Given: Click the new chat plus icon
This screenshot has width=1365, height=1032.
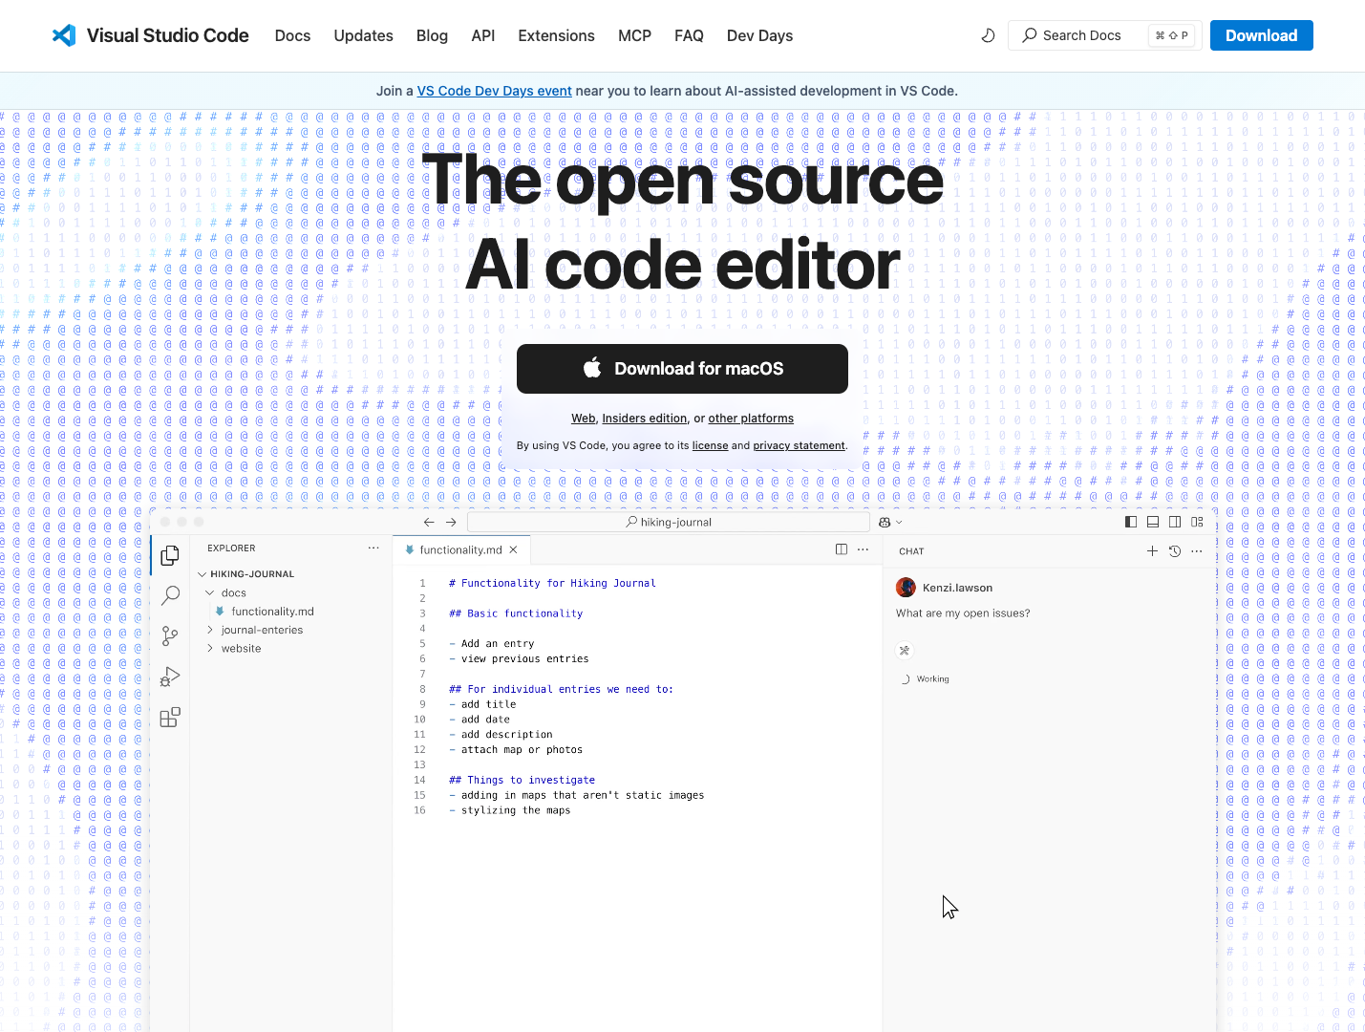Looking at the screenshot, I should pos(1152,550).
